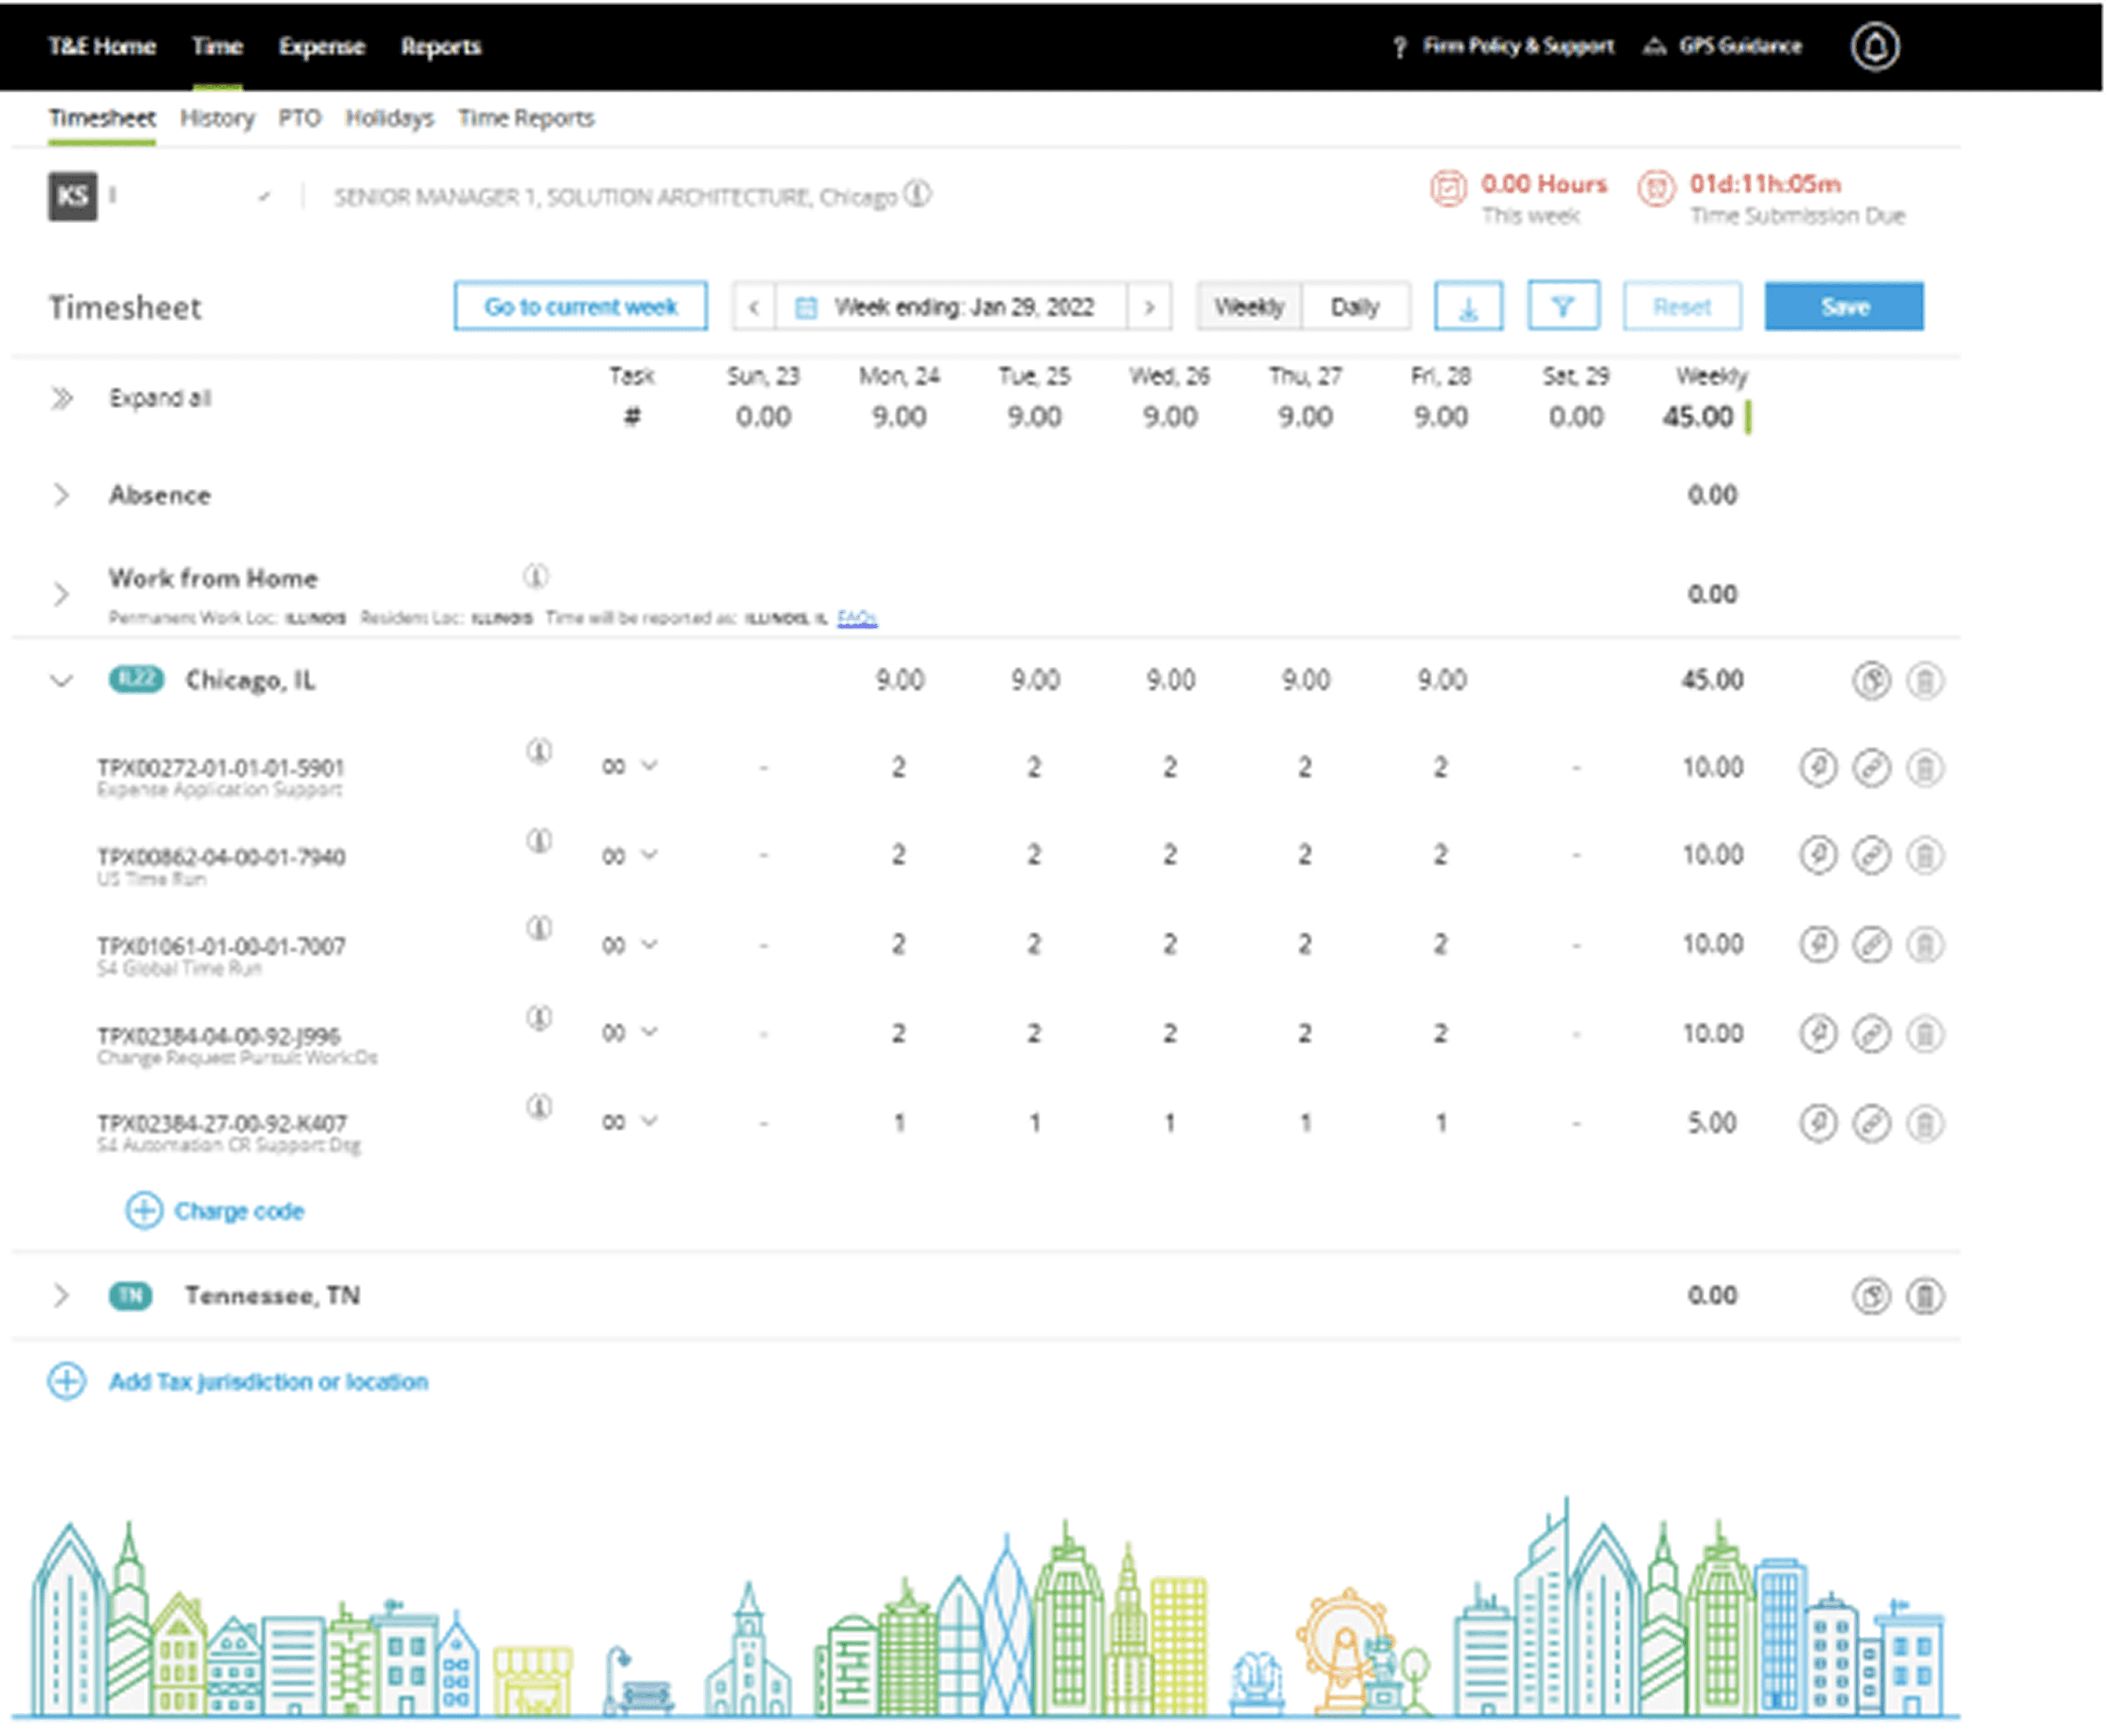Screen dimensions: 2106x1736
Task: Switch to Daily view toggle
Action: (x=1355, y=307)
